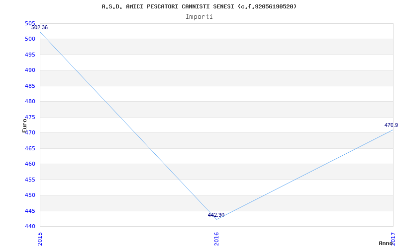This screenshot has width=398, height=248.
Task: Click the 465 y-axis tick label
Action: coord(30,148)
